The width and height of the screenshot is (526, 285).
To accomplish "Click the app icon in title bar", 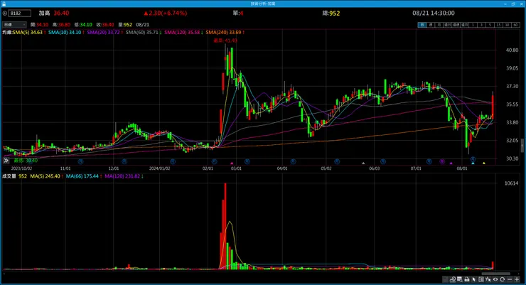I will (4, 4).
